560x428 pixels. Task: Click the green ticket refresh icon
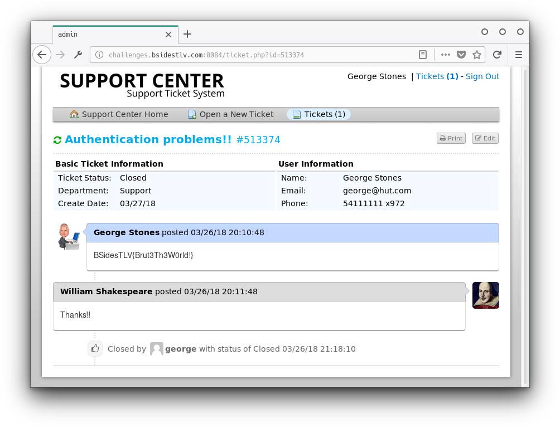(x=57, y=140)
